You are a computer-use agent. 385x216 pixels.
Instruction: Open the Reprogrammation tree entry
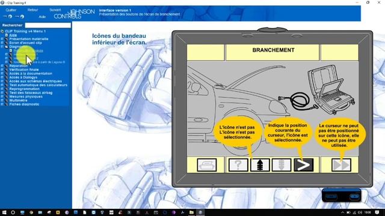(x=24, y=89)
